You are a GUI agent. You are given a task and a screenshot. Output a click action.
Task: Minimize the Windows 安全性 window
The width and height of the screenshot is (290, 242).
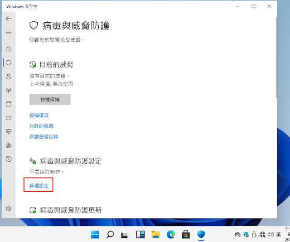pos(237,6)
